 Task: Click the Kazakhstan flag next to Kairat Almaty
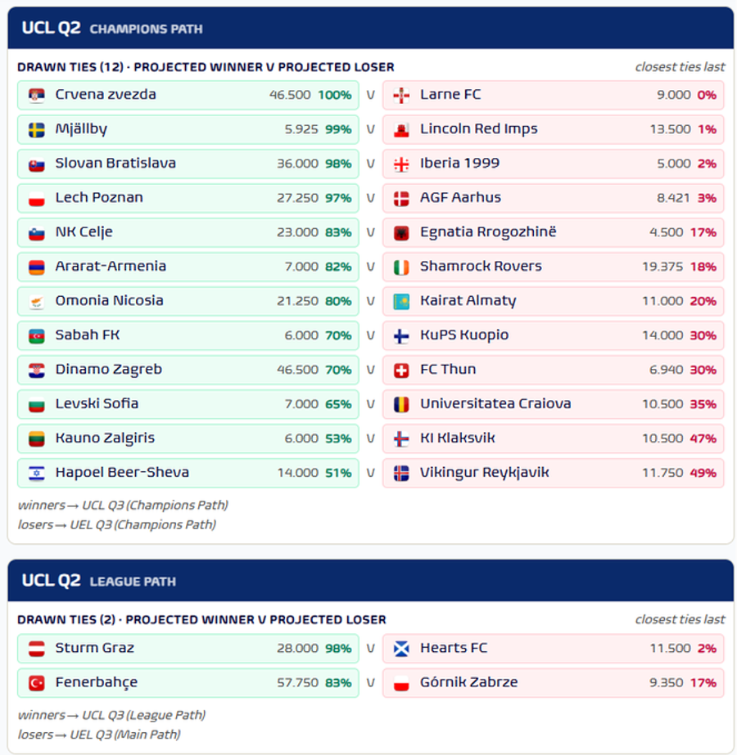(x=401, y=301)
